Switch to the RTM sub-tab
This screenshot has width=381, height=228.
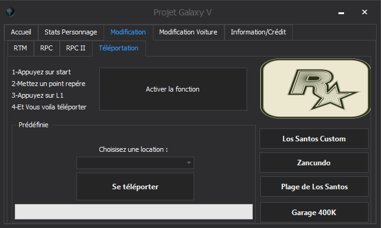20,48
